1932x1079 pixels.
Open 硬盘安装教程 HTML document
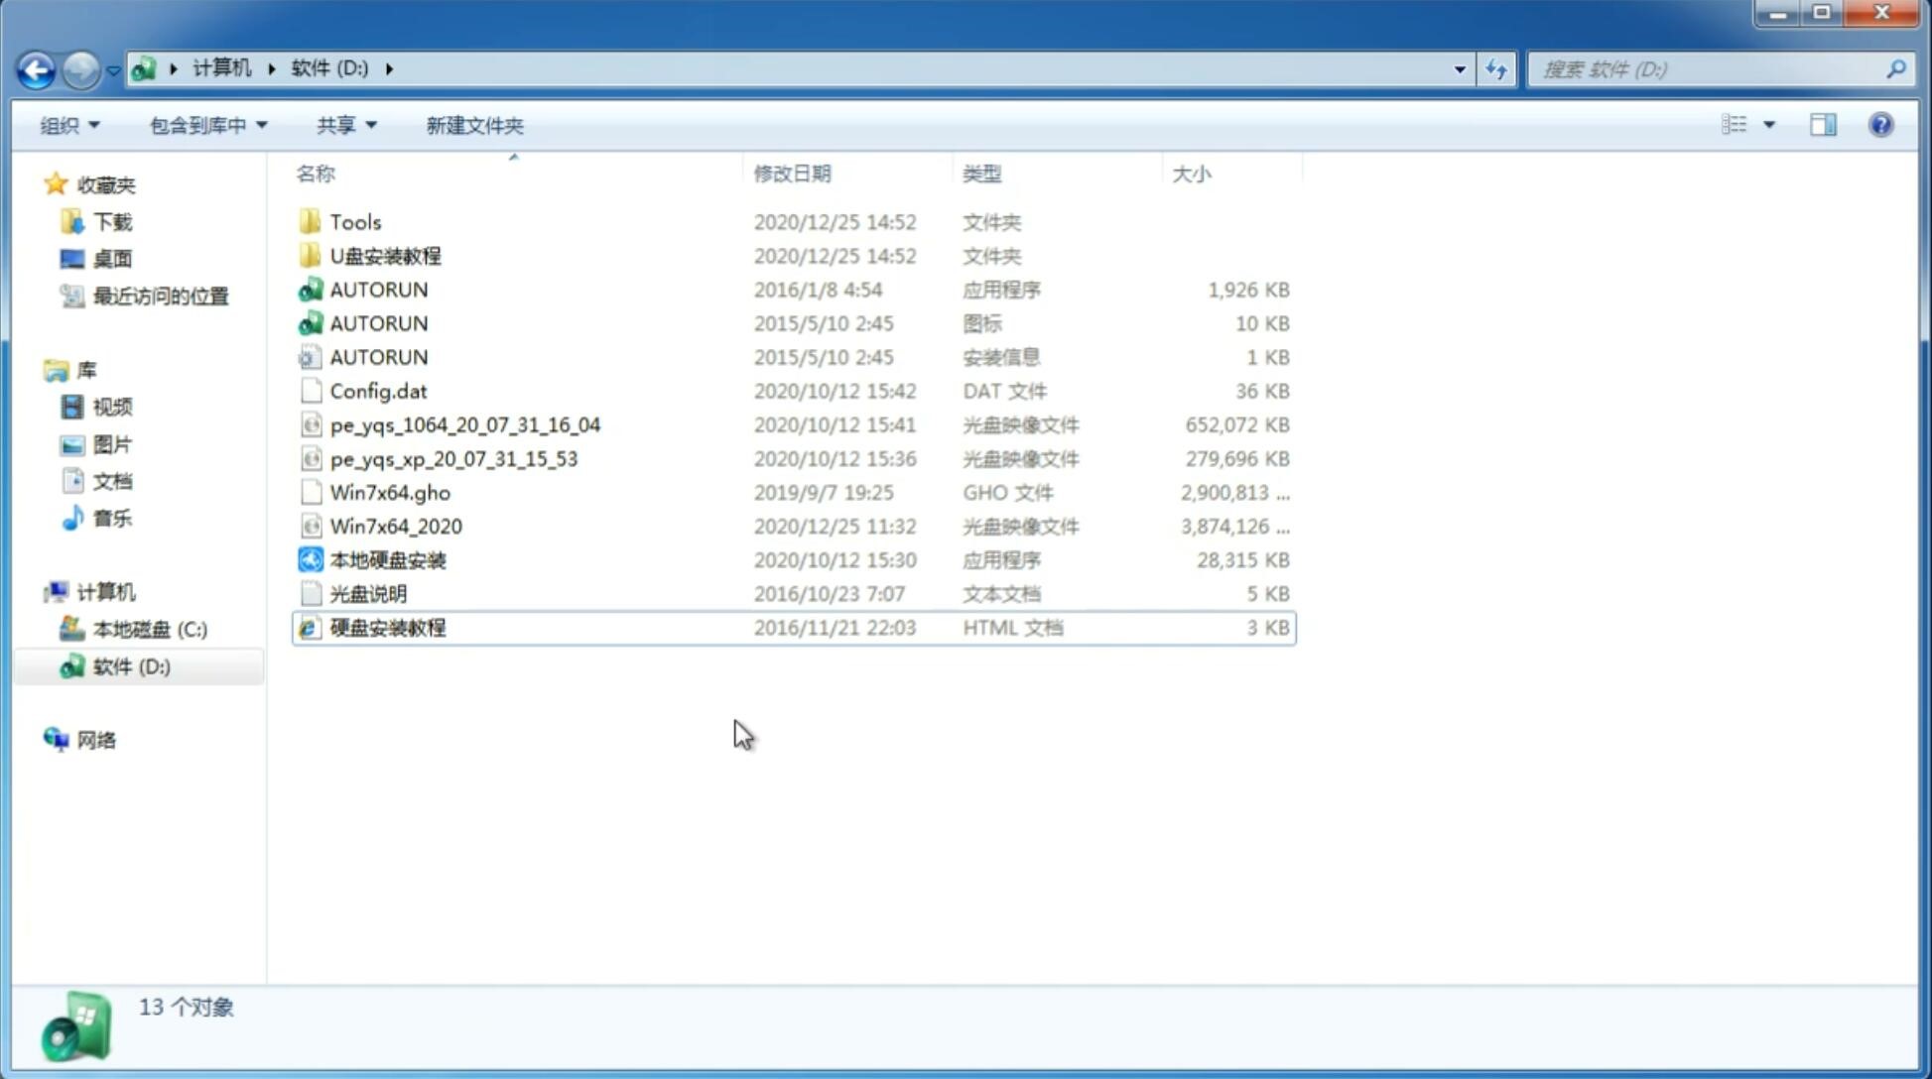pos(387,627)
